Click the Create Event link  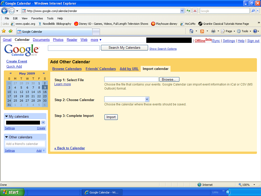tap(17, 61)
